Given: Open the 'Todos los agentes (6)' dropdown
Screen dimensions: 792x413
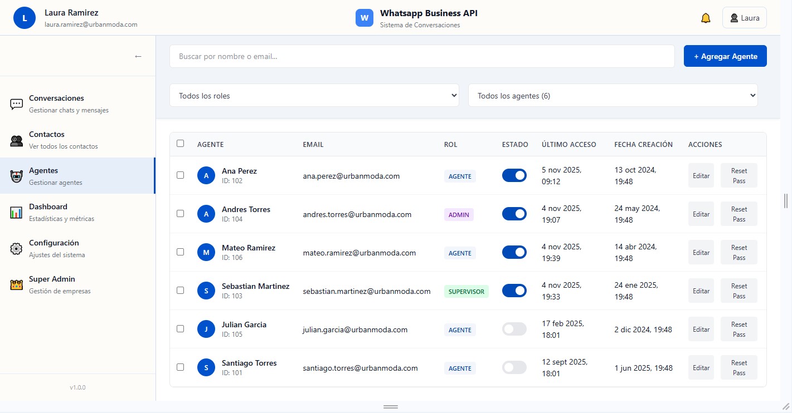Looking at the screenshot, I should 613,95.
